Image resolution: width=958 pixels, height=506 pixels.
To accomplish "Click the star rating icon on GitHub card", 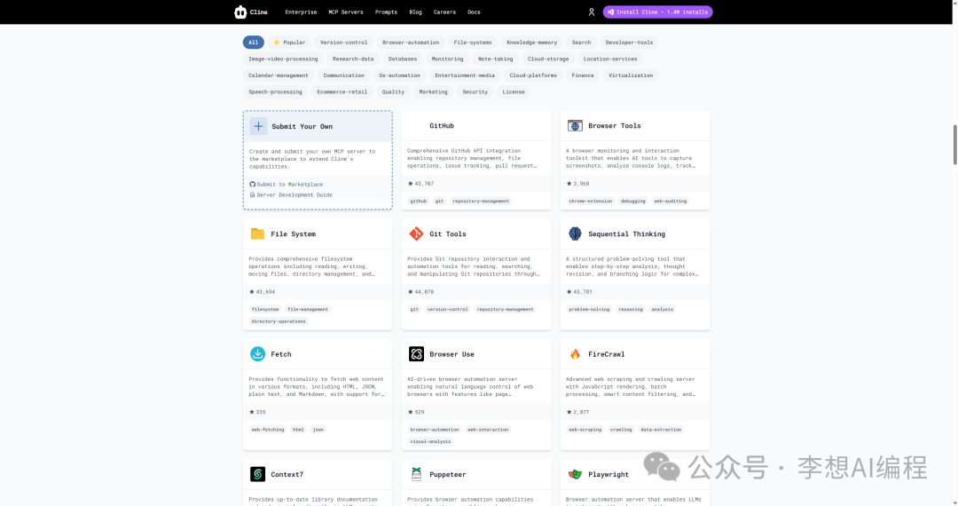I will (410, 184).
